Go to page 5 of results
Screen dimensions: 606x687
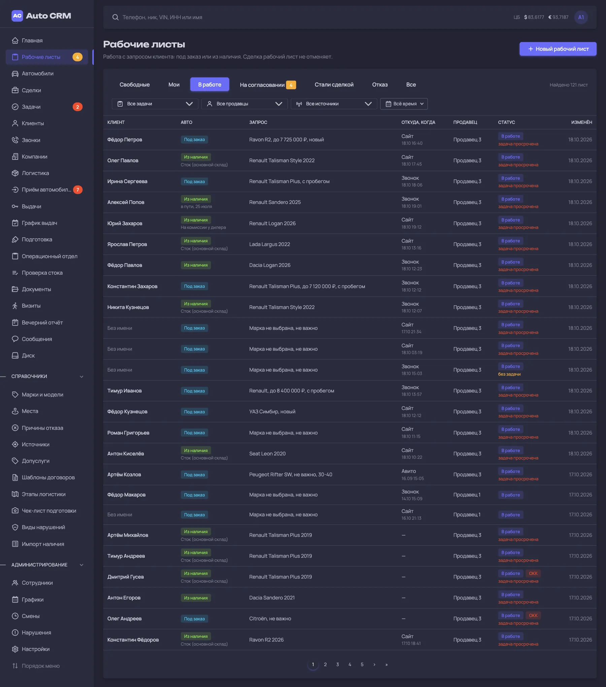(362, 664)
